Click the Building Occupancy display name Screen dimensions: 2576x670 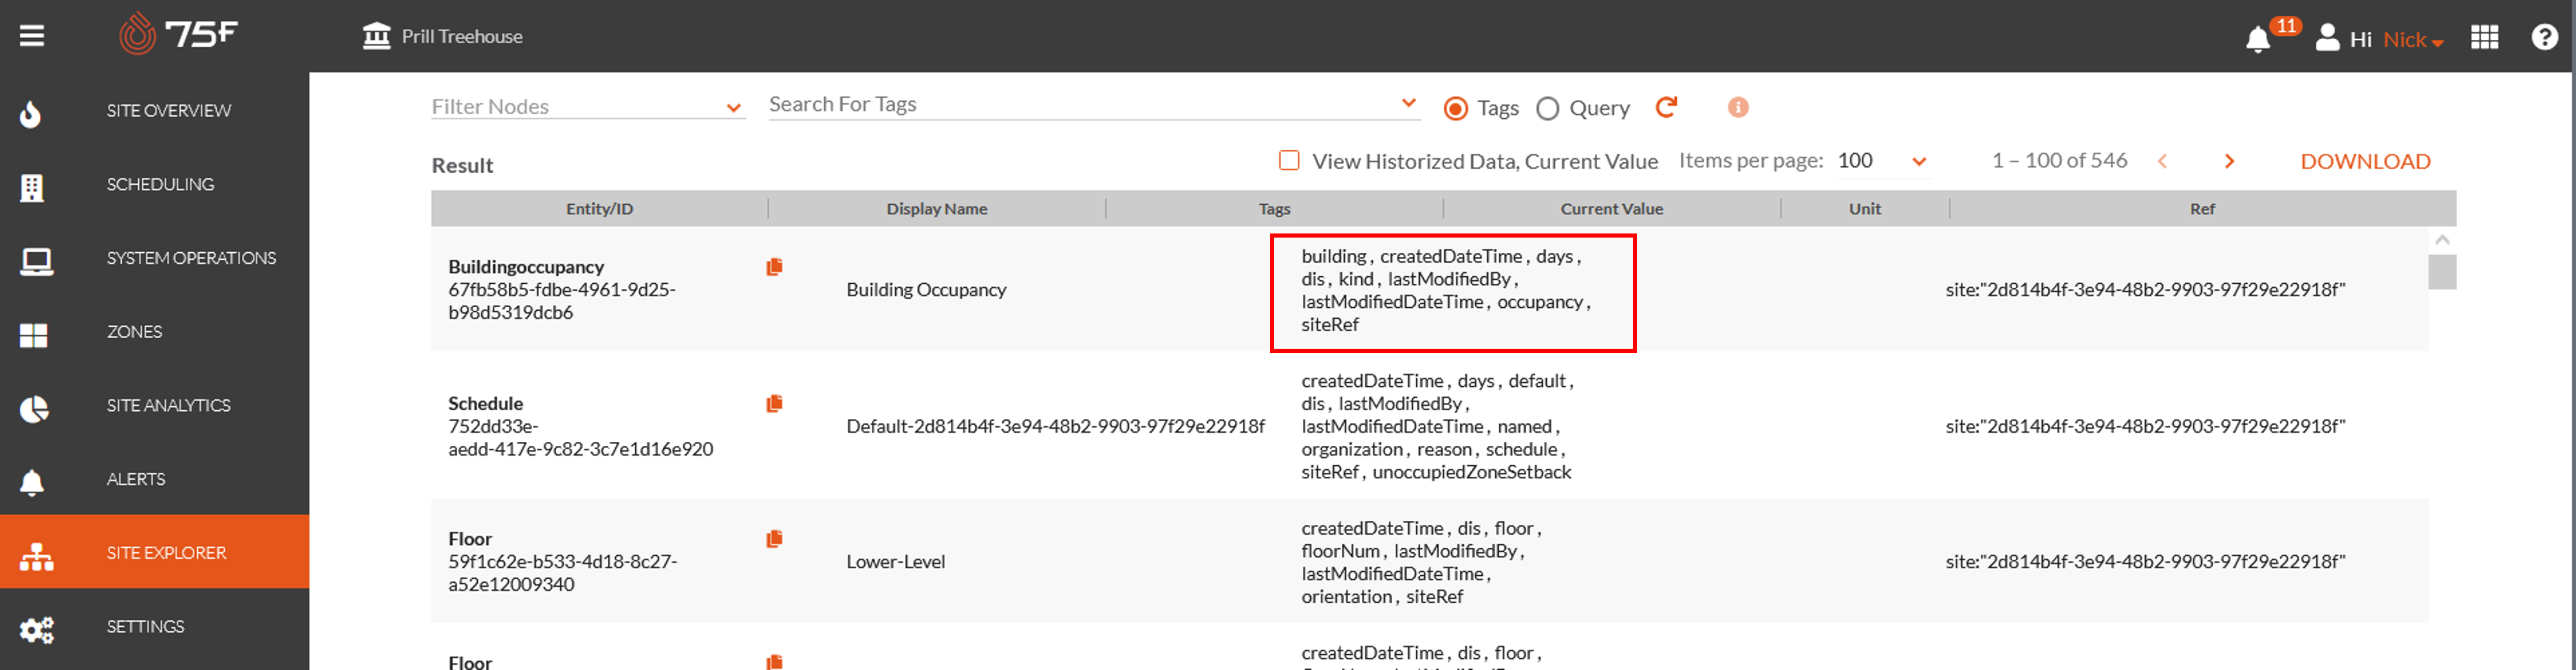point(926,289)
